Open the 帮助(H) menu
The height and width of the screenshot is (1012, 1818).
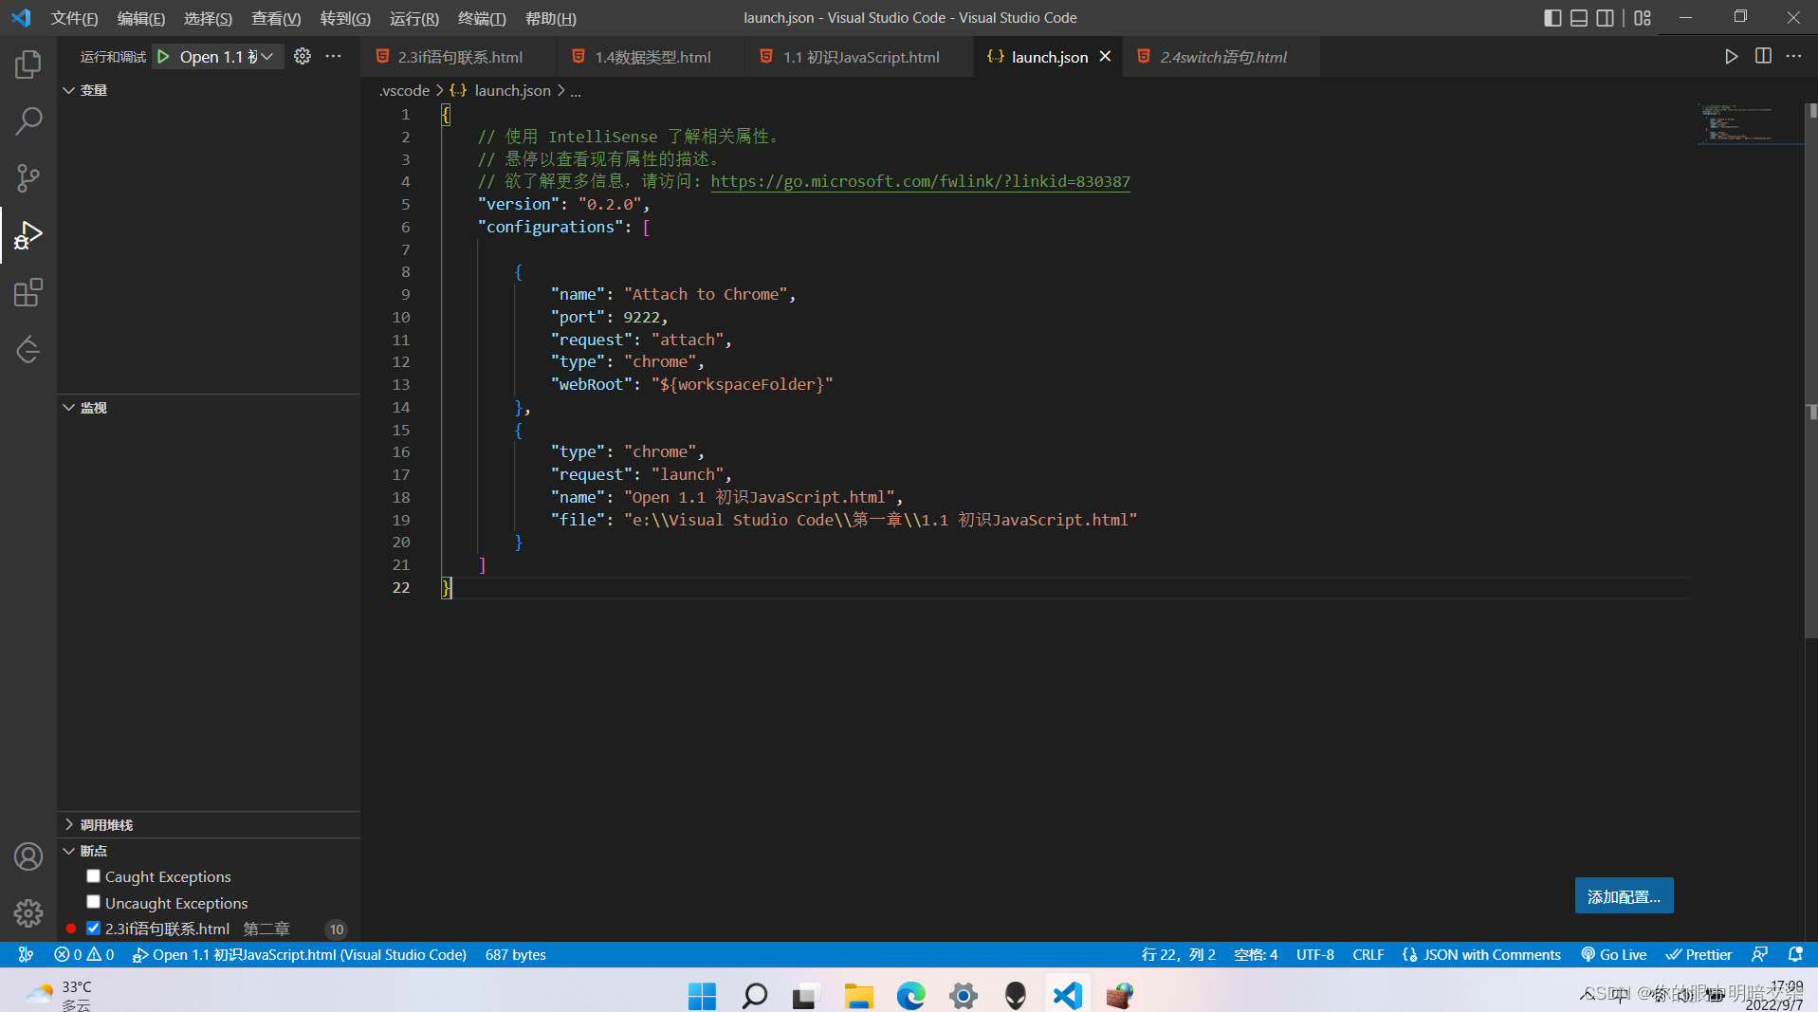551,18
